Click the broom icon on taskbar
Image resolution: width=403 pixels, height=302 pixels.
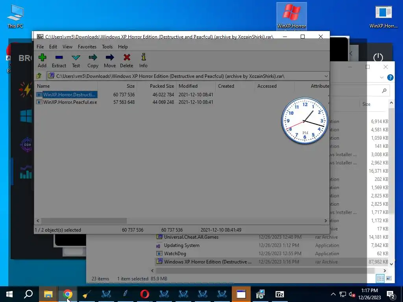click(x=87, y=294)
